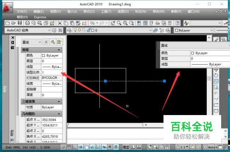Toggle Polar Tracking in status bar
This screenshot has height=152, width=230.
coord(81,147)
